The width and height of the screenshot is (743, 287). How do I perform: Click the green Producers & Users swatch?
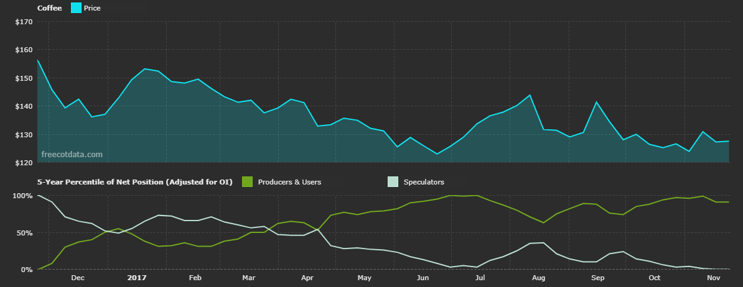[x=246, y=182]
